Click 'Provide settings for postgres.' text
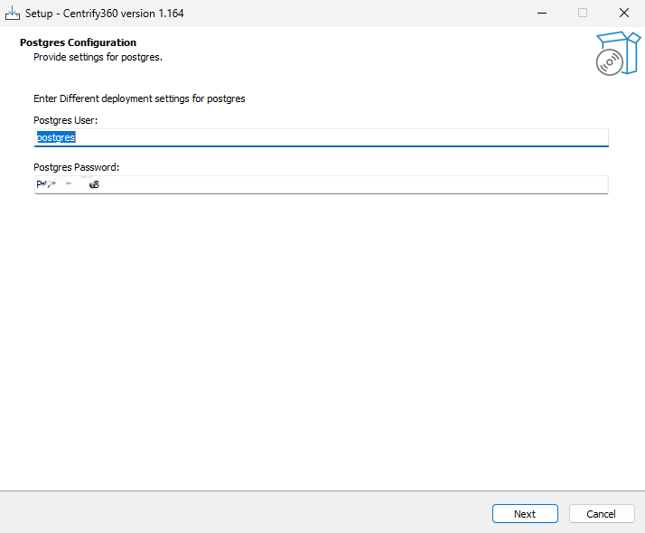Screen dimensions: 645x533 (x=98, y=57)
